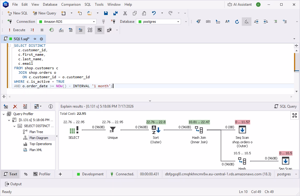
Task: Open the Database menu
Action: [x=50, y=4]
